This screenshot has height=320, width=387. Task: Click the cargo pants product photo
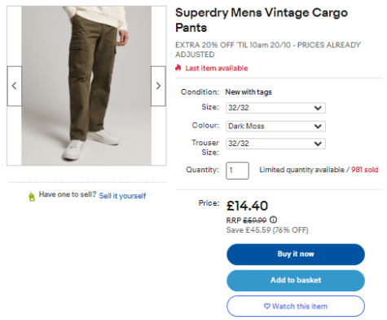tap(86, 86)
